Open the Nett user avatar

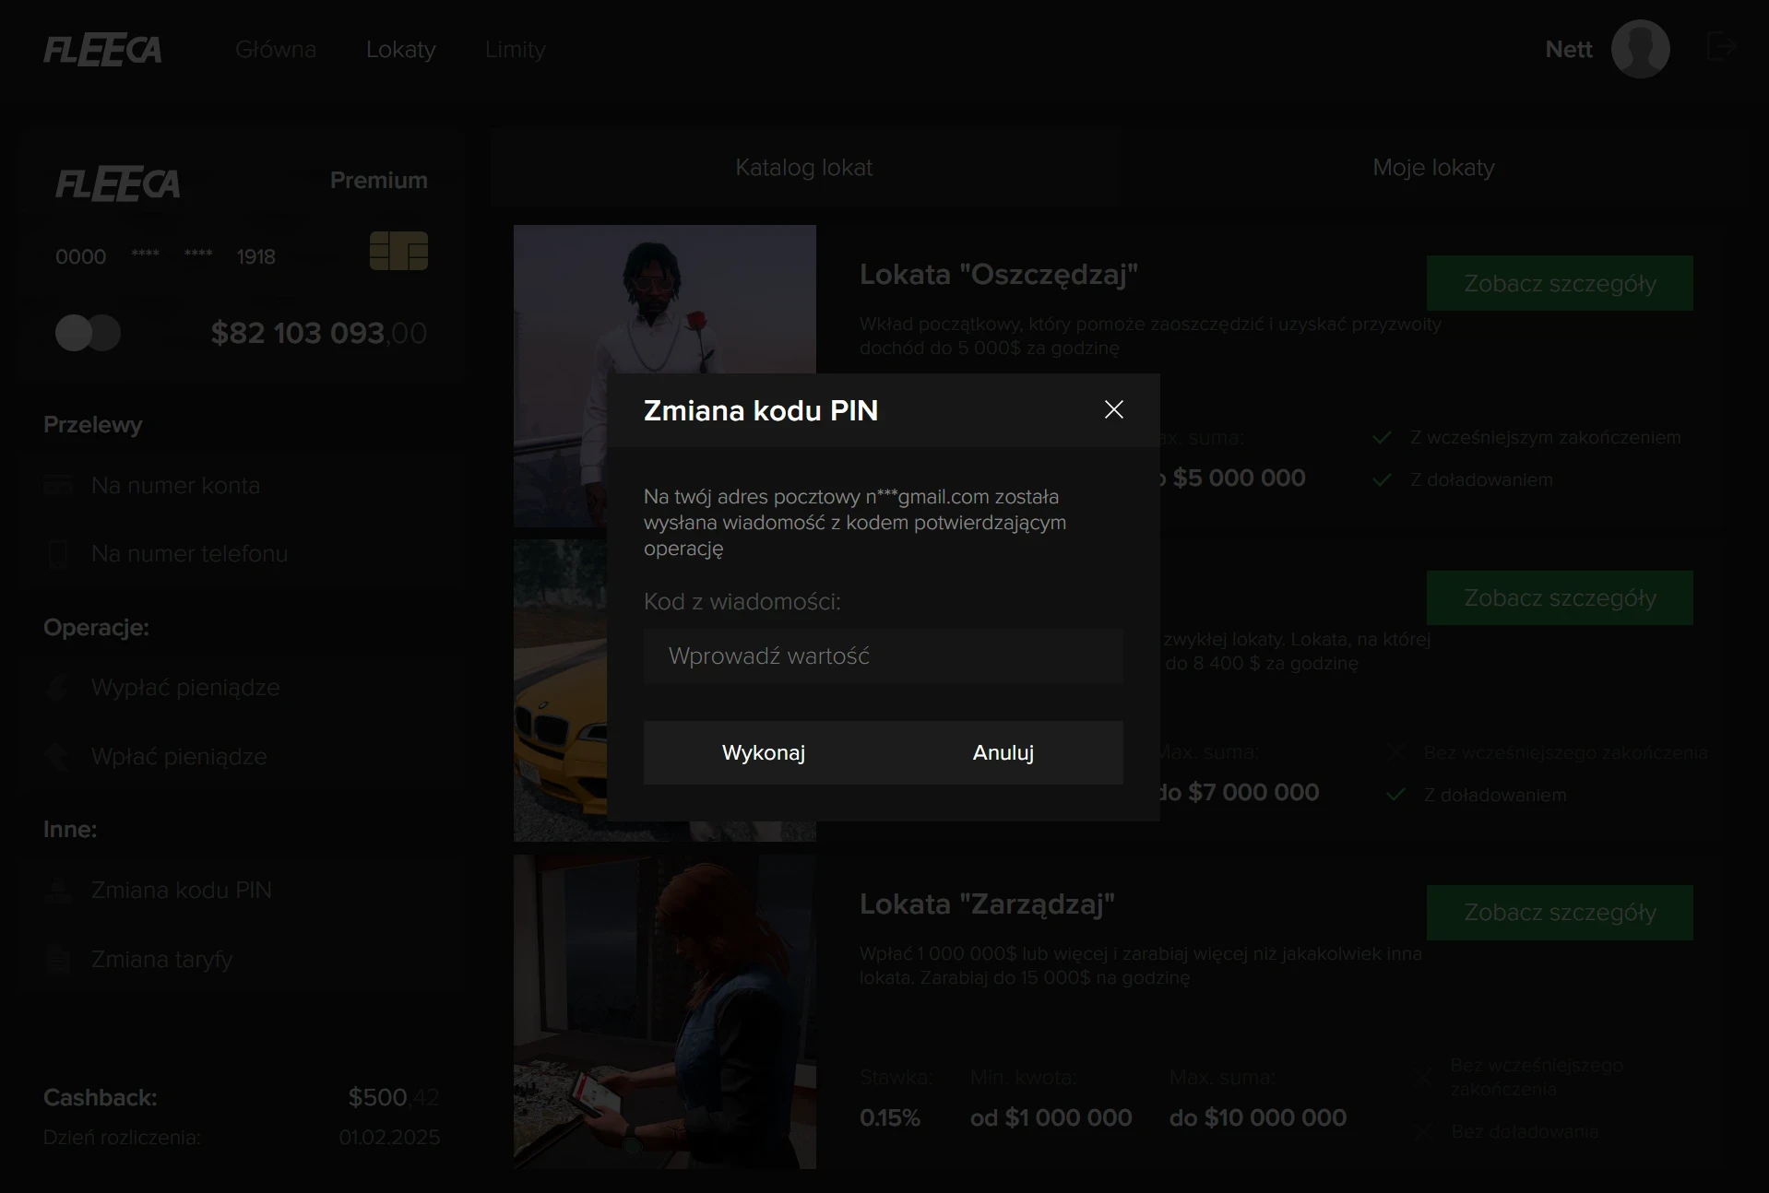[x=1640, y=49]
